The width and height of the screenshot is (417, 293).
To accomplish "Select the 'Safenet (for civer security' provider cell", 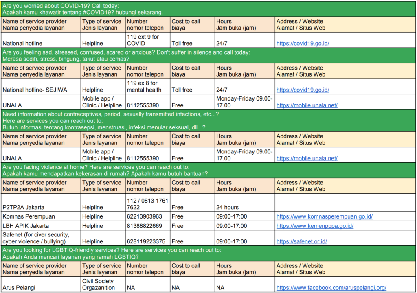I will pyautogui.click(x=41, y=238).
